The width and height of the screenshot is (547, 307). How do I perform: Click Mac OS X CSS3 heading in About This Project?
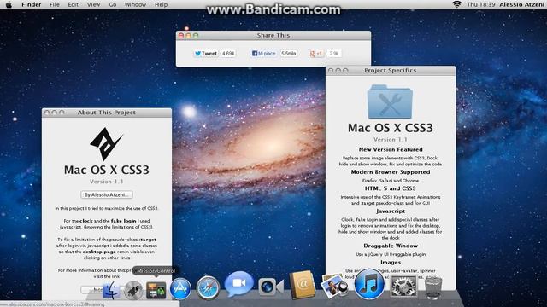(106, 170)
